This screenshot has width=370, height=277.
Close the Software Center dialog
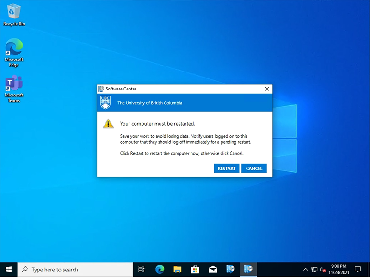pos(267,89)
